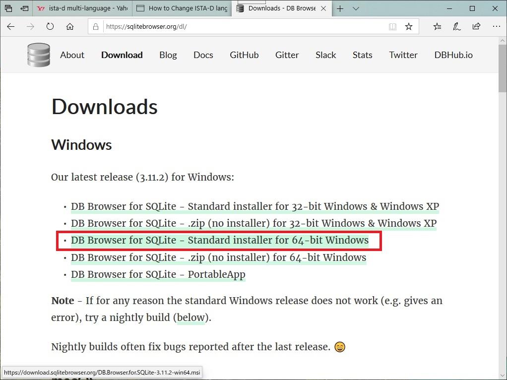The image size is (507, 380).
Task: Download .zip for 64-bit Windows
Action: 219,257
